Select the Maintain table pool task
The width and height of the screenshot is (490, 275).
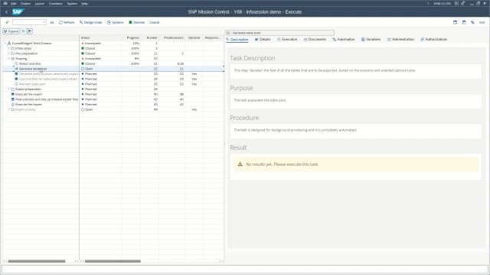32,84
